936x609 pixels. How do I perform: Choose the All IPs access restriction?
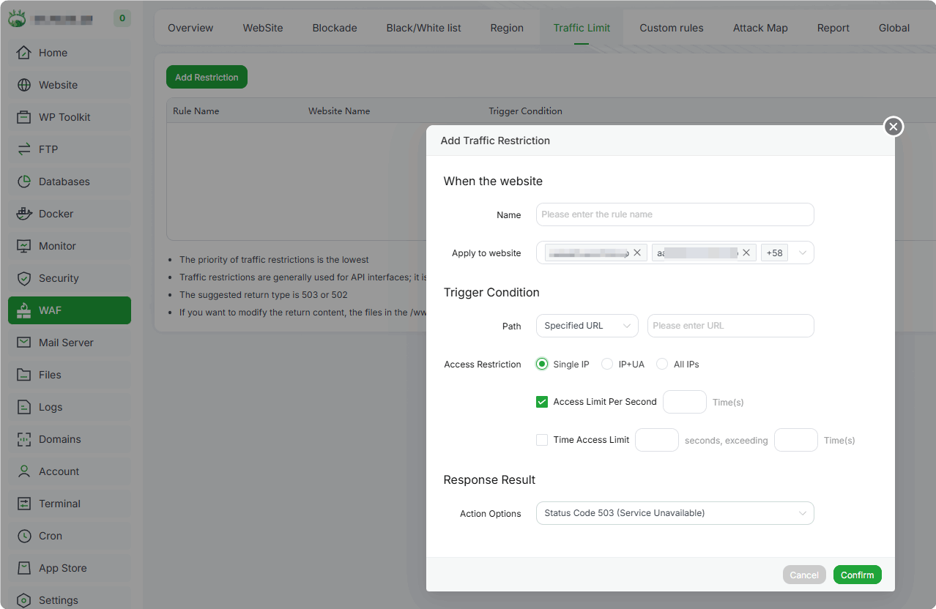pos(662,365)
